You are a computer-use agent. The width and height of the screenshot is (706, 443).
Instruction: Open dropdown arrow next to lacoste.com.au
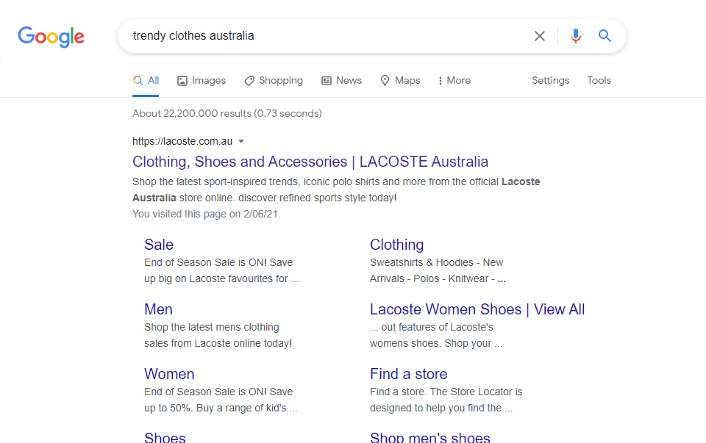(241, 141)
